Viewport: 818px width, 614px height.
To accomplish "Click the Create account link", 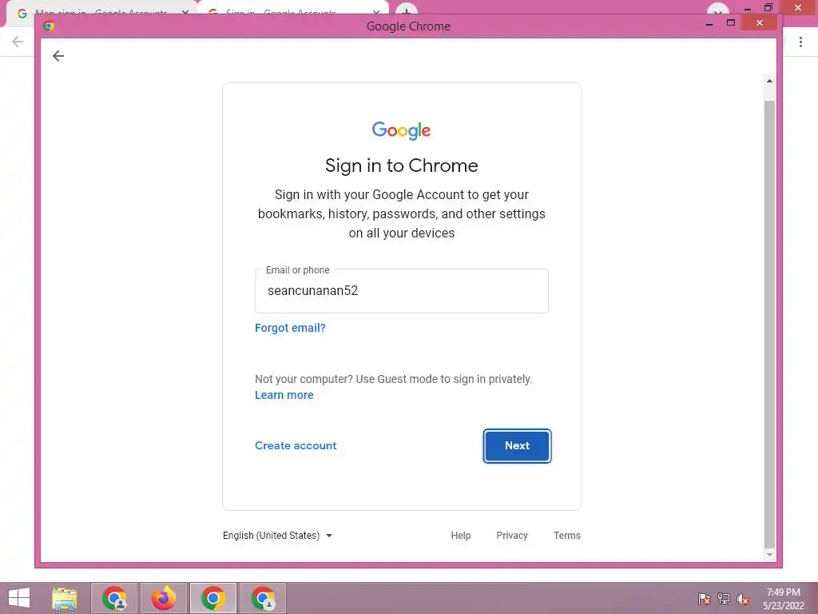I will (x=296, y=445).
